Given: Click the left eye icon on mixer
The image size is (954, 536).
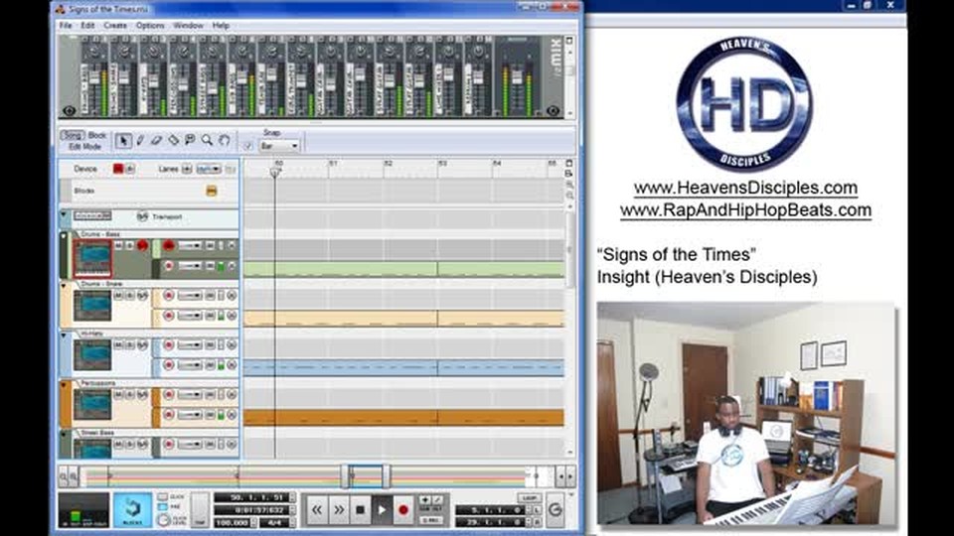Looking at the screenshot, I should point(69,110).
